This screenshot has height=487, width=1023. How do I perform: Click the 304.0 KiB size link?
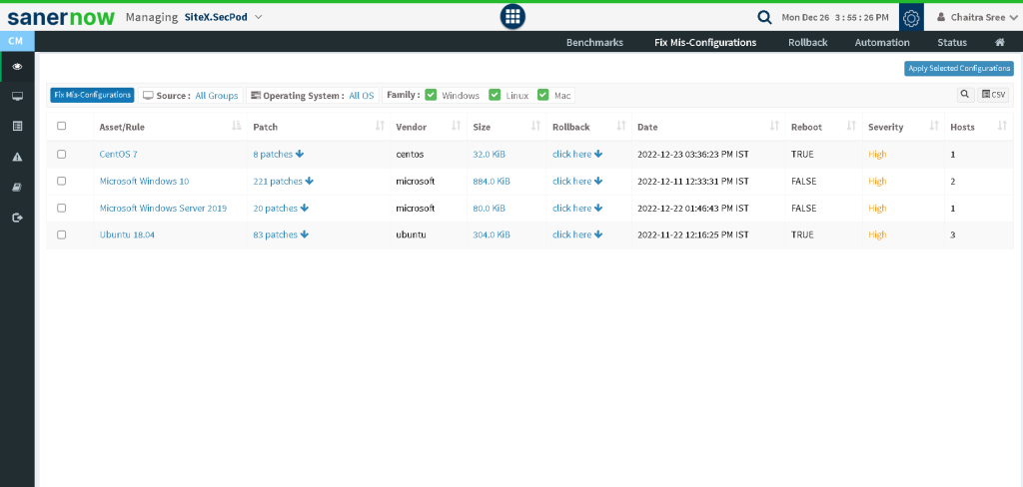(492, 235)
